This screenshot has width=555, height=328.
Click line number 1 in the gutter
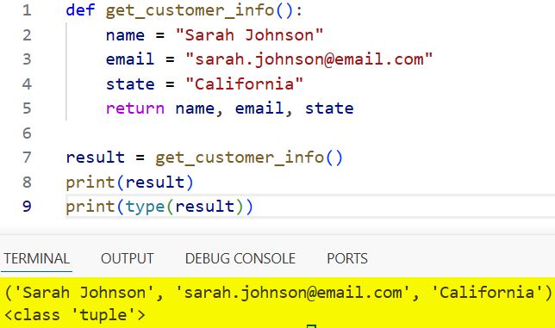coord(27,9)
